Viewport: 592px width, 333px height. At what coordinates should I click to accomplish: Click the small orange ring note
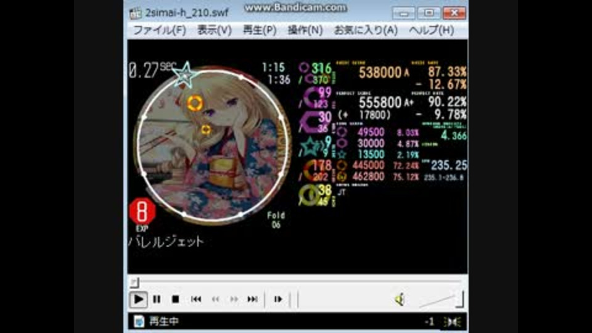(x=206, y=130)
